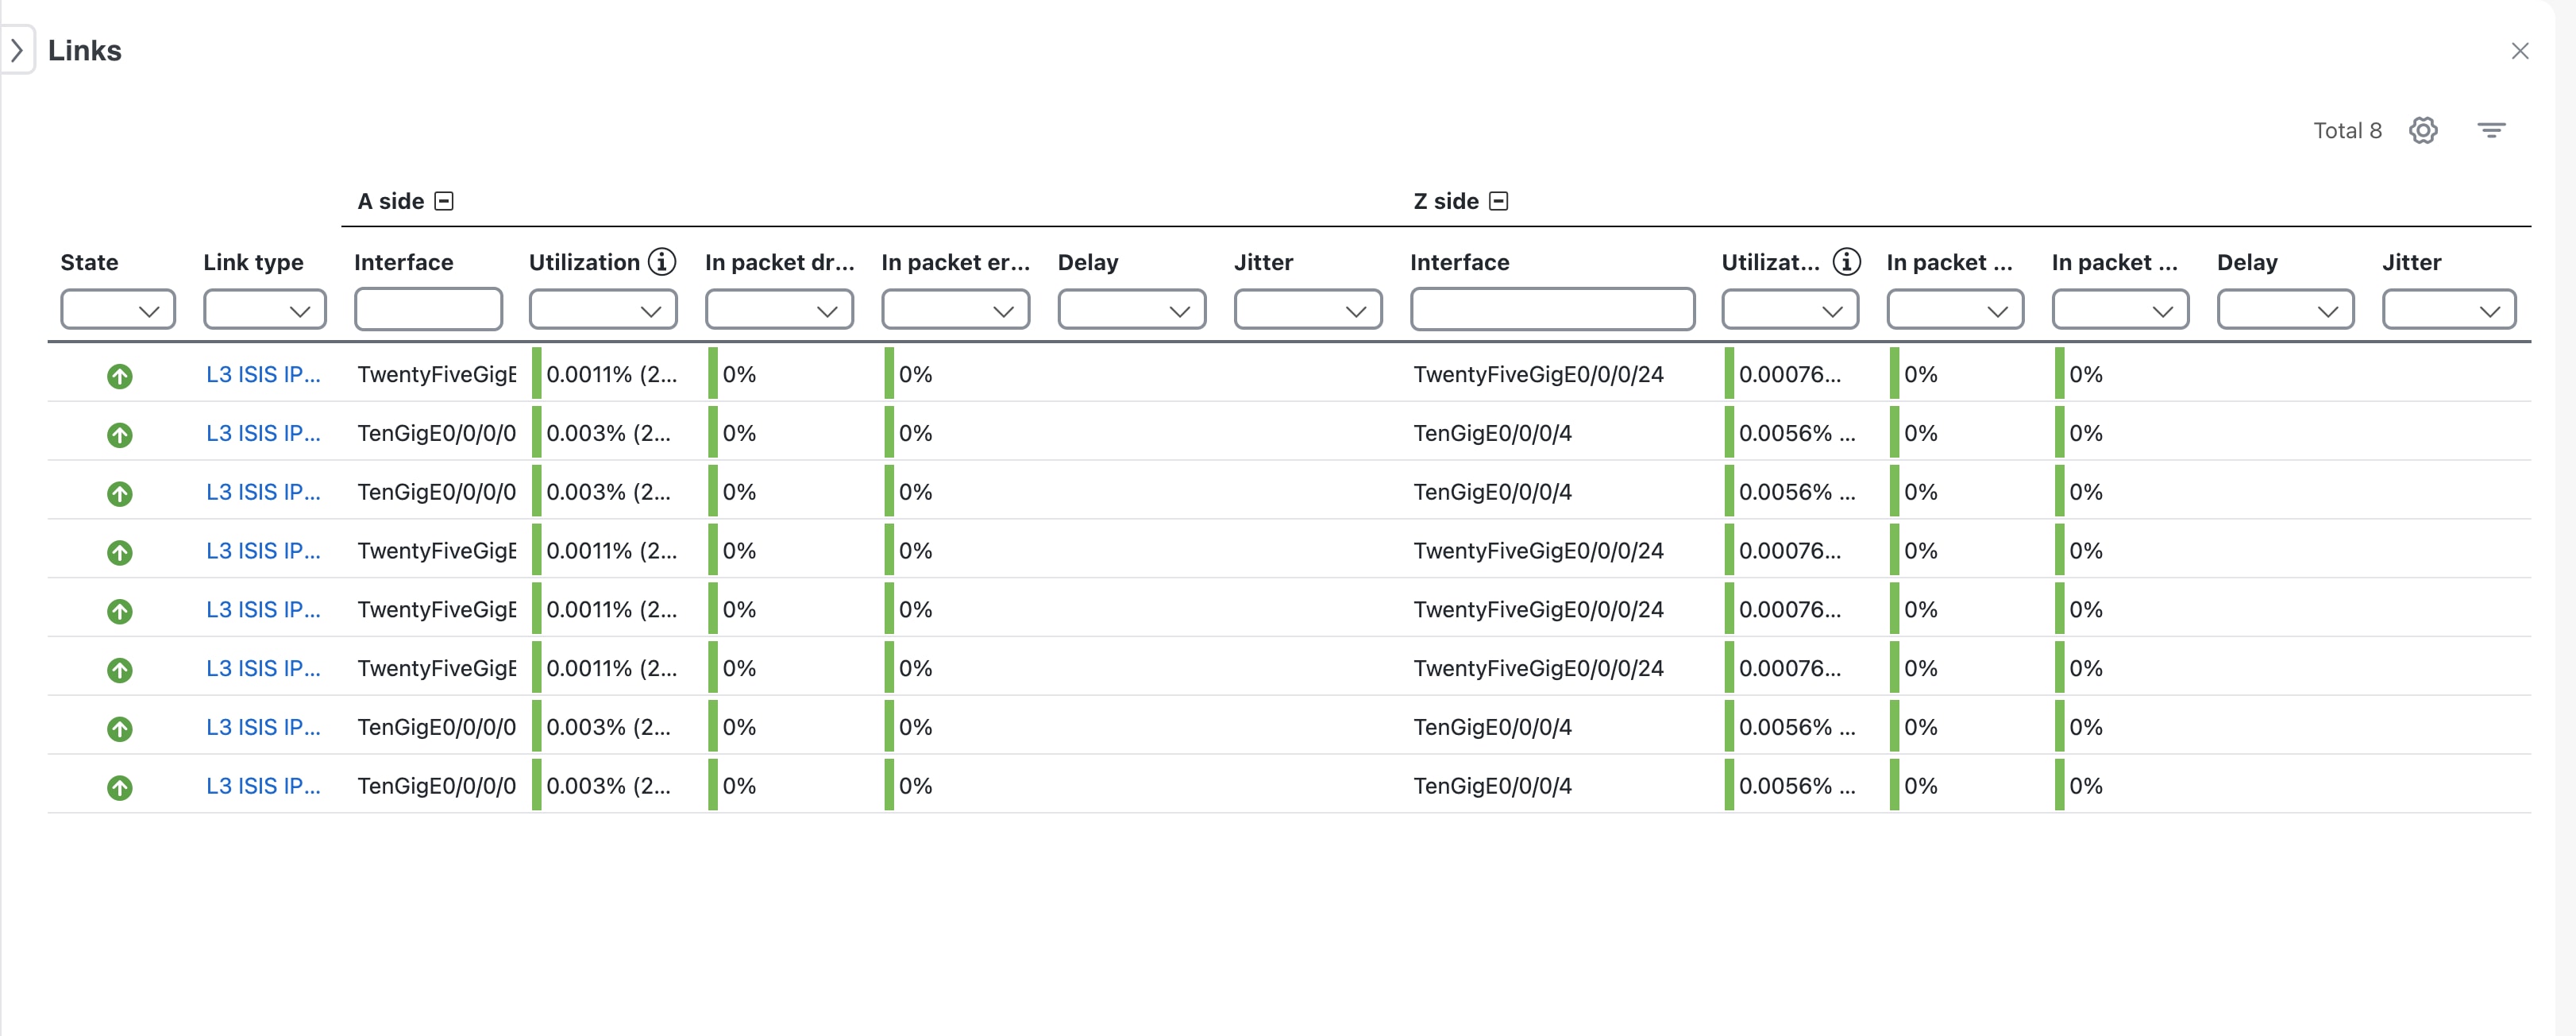The image size is (2576, 1036).
Task: Open Z side Utilization filter dropdown
Action: point(1790,311)
